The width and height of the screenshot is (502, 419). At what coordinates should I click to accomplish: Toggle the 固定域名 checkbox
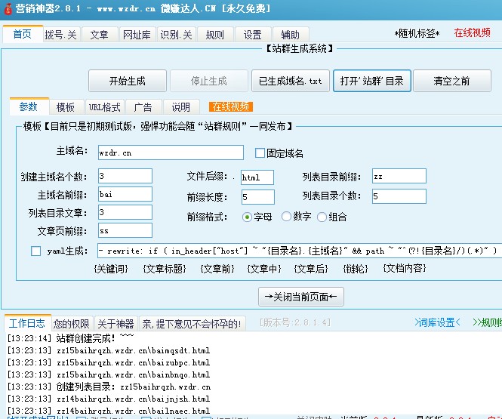260,153
